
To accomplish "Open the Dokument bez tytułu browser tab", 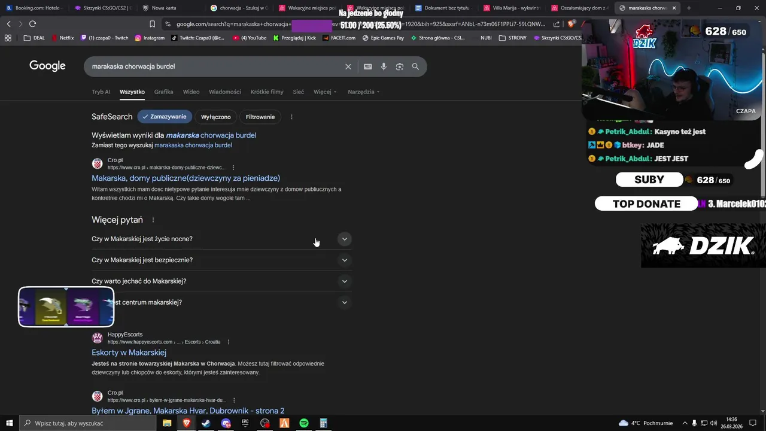I will click(x=444, y=8).
